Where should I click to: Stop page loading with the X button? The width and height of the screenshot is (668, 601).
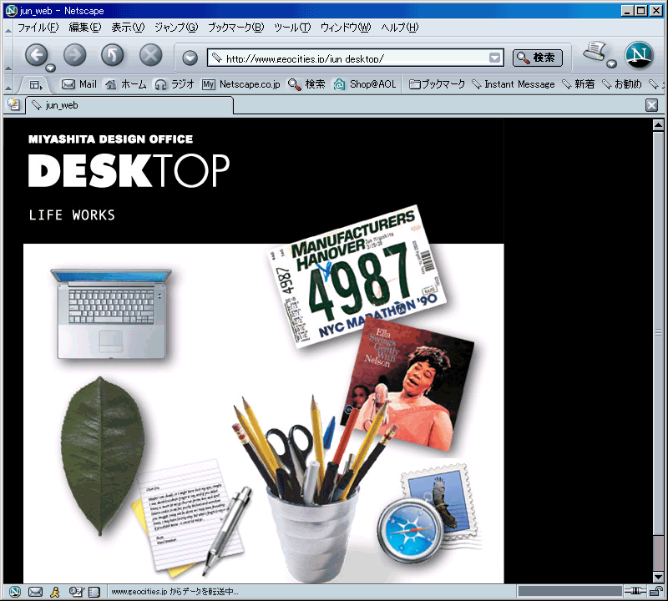151,55
